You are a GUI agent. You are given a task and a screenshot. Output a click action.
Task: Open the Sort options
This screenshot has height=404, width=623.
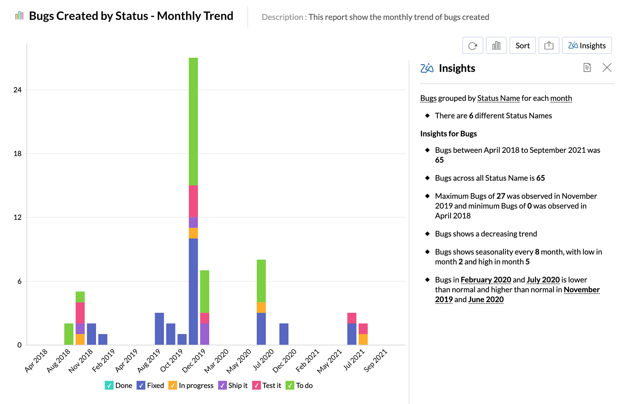522,46
